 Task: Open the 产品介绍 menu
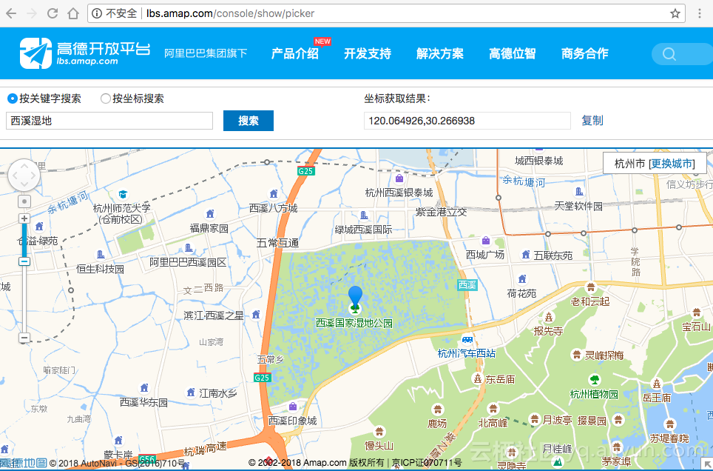pyautogui.click(x=294, y=54)
